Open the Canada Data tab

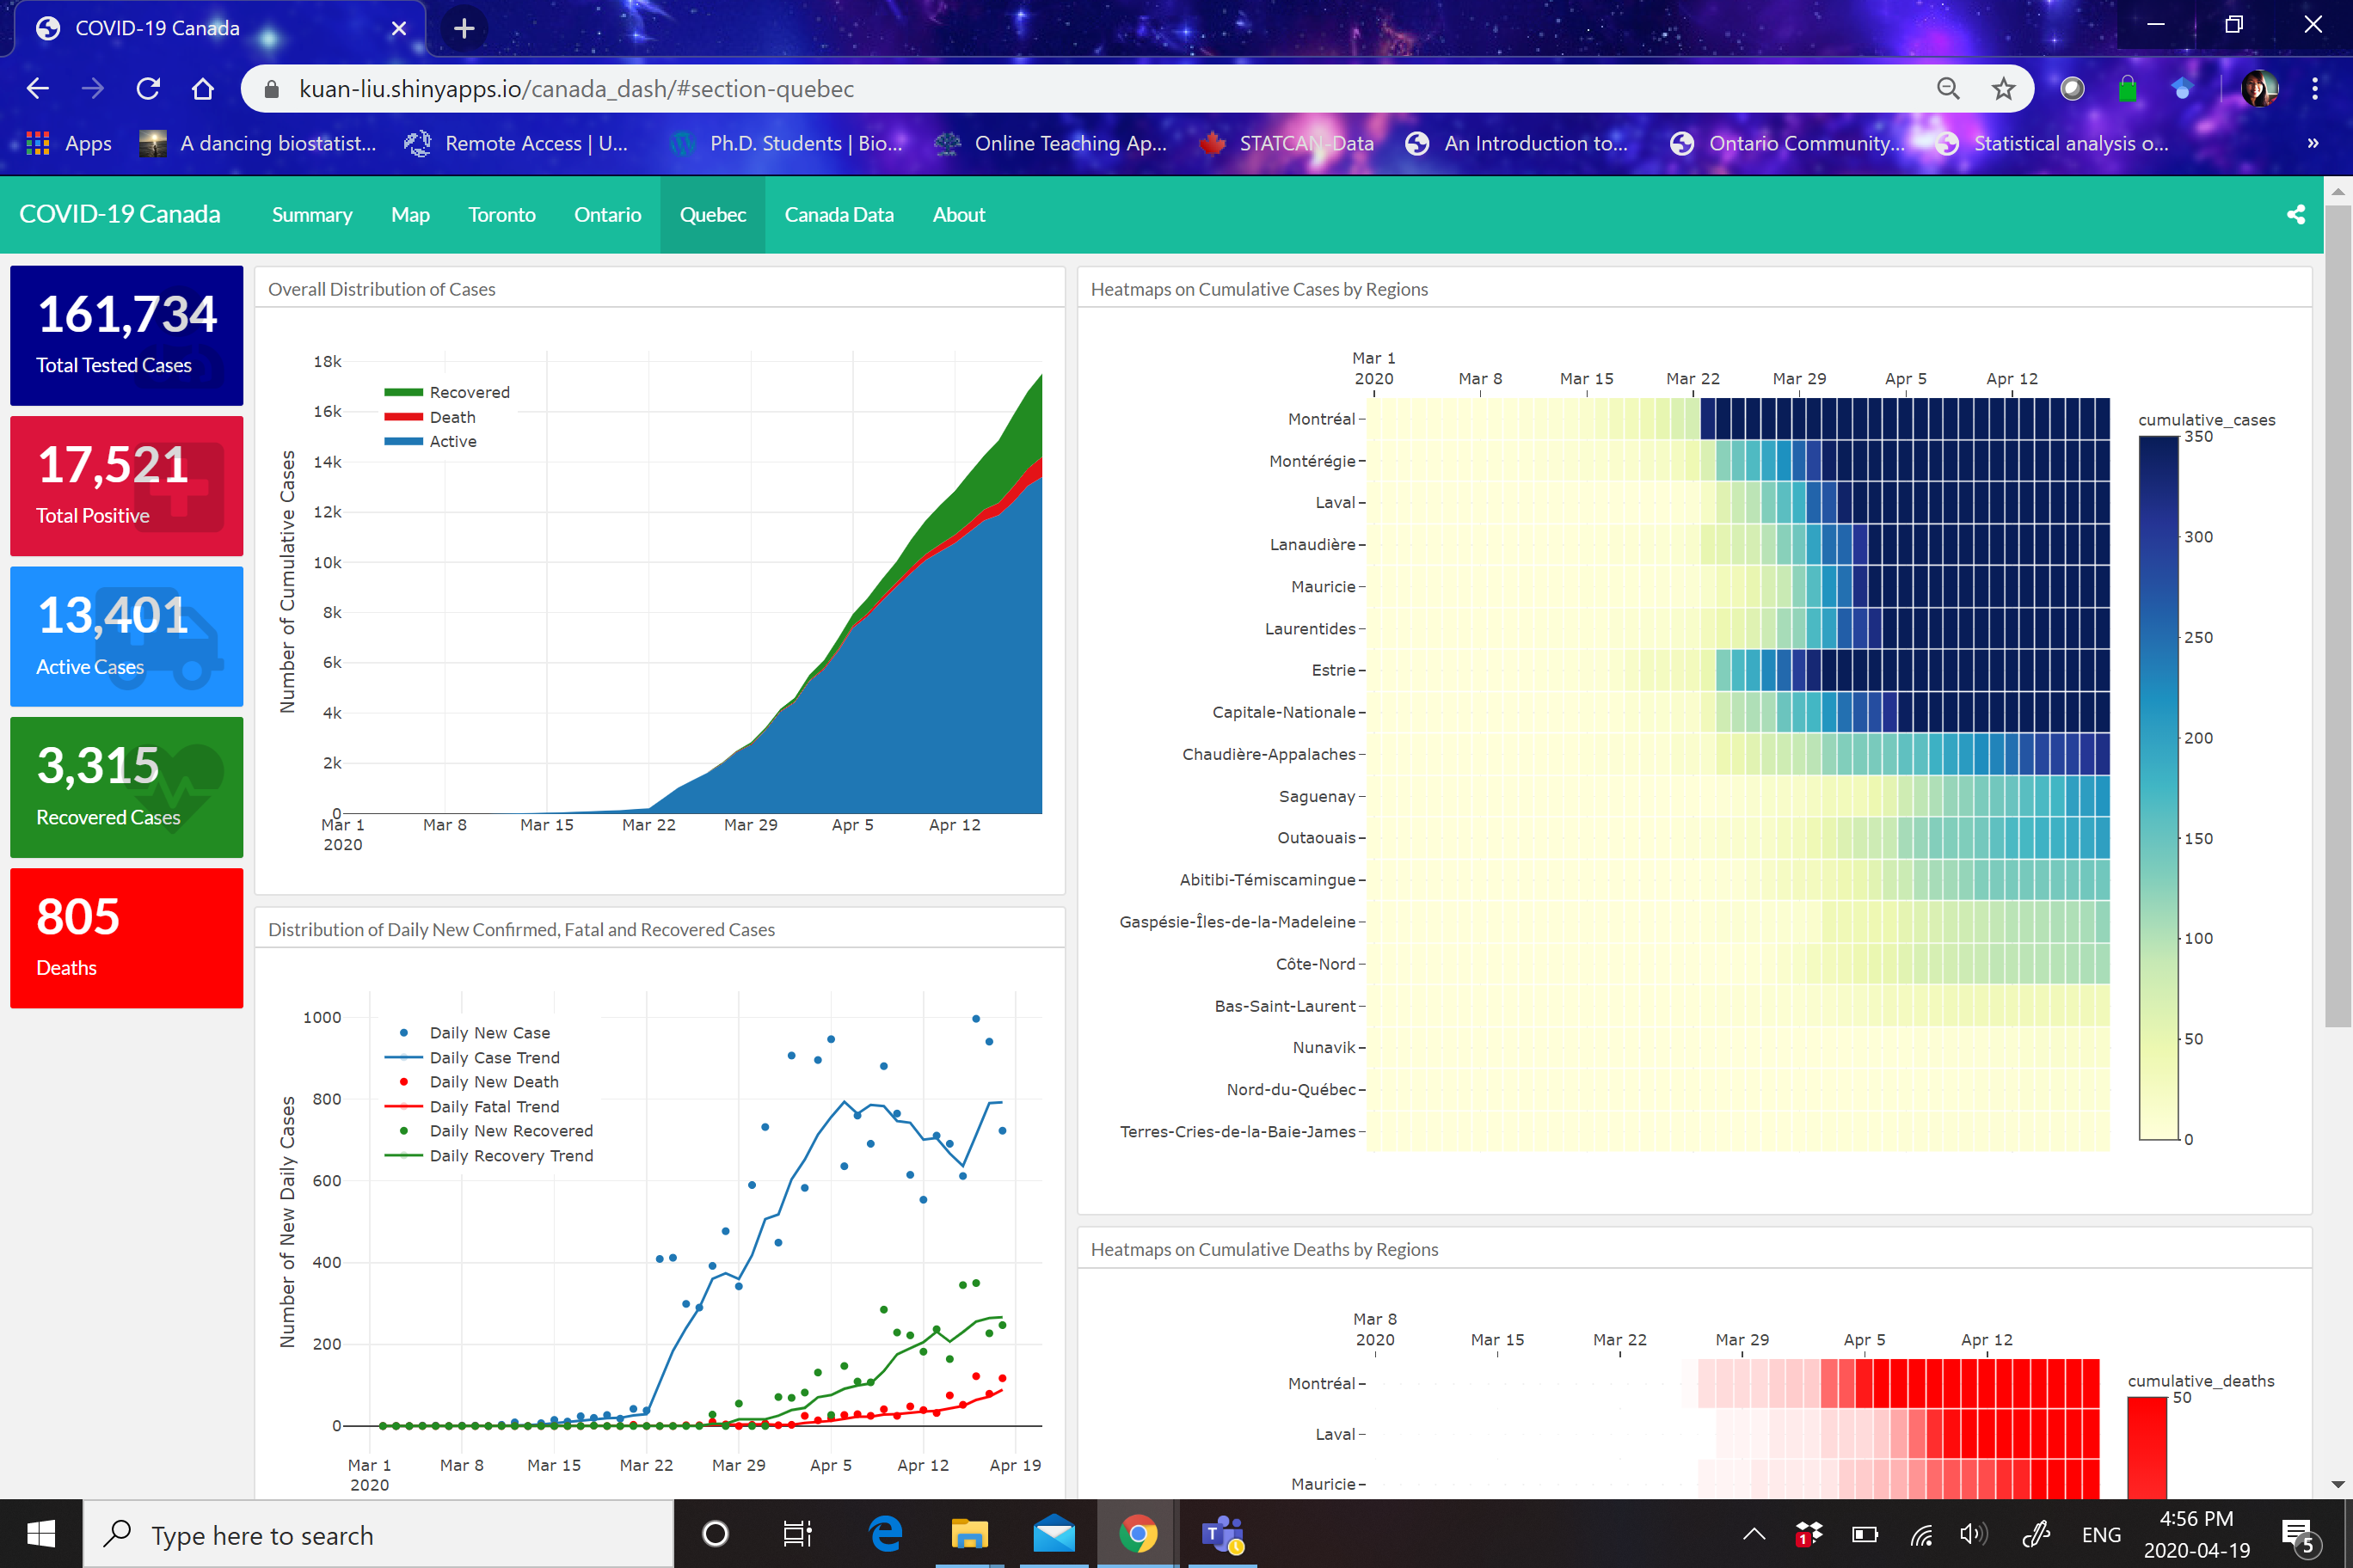(839, 215)
